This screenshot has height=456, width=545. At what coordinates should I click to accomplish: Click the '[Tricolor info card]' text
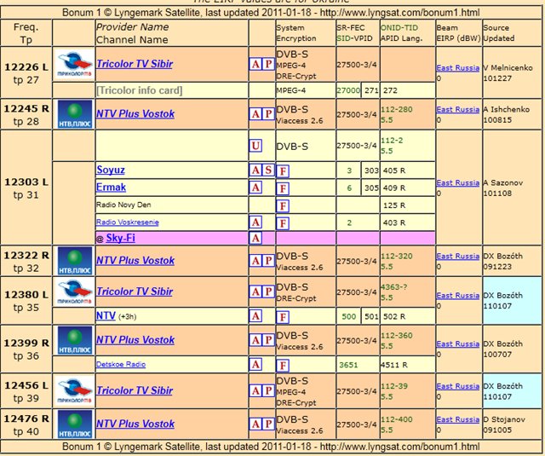tap(140, 90)
